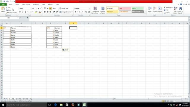Click the Copy button

tap(9, 10)
